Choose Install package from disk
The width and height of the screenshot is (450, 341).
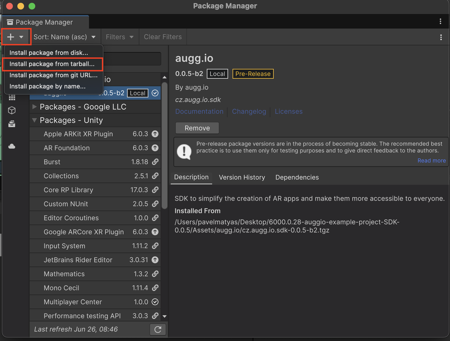coord(49,53)
